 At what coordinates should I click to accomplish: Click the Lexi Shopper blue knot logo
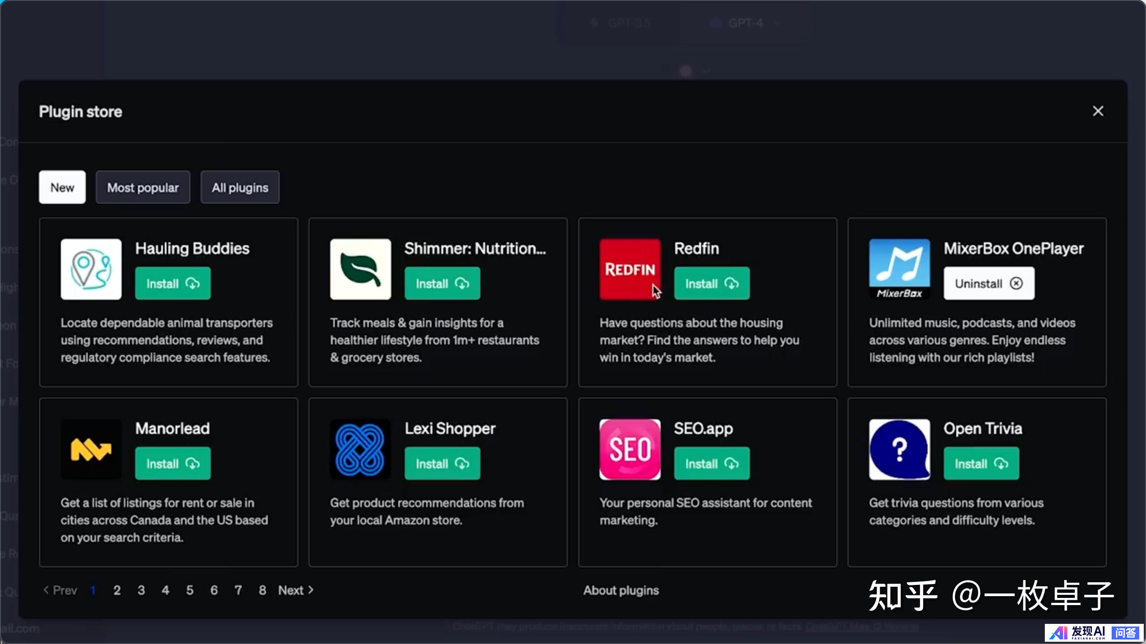(x=360, y=449)
